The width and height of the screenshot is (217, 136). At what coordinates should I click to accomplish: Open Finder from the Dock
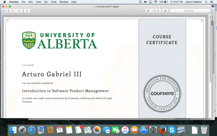[13, 130]
